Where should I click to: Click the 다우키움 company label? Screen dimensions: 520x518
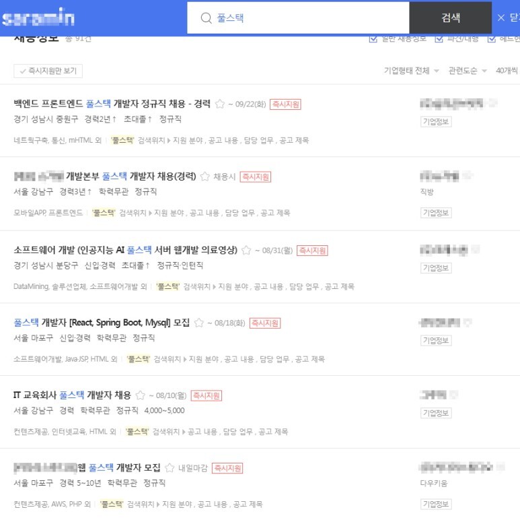(x=433, y=483)
